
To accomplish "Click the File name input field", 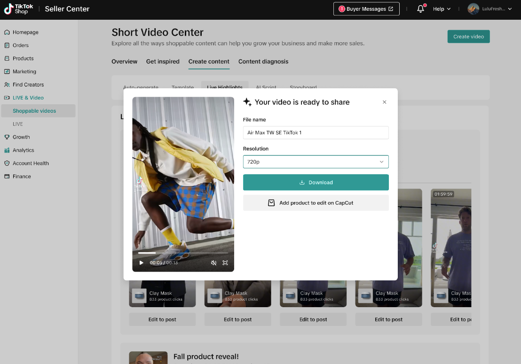I will pyautogui.click(x=316, y=132).
